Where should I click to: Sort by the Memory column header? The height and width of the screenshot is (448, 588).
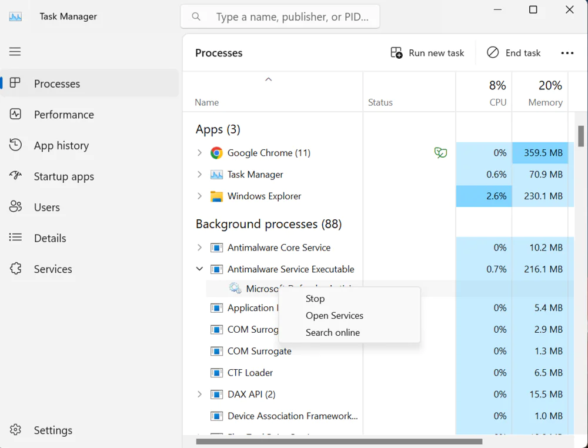coord(540,92)
